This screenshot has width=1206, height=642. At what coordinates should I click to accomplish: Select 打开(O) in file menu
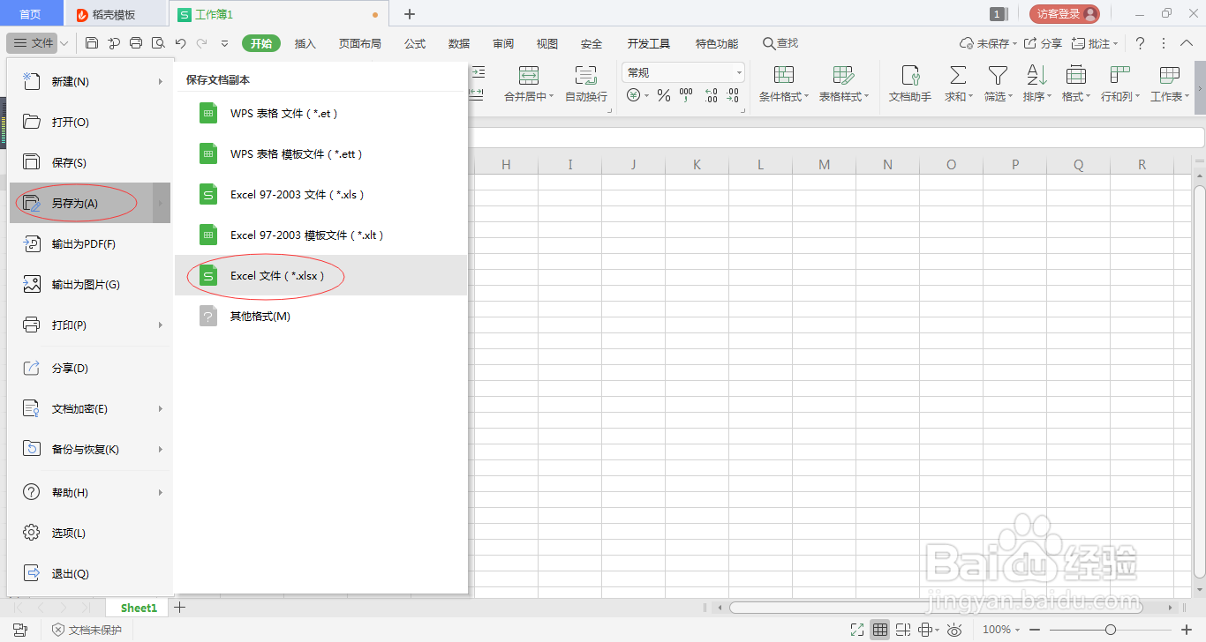89,123
